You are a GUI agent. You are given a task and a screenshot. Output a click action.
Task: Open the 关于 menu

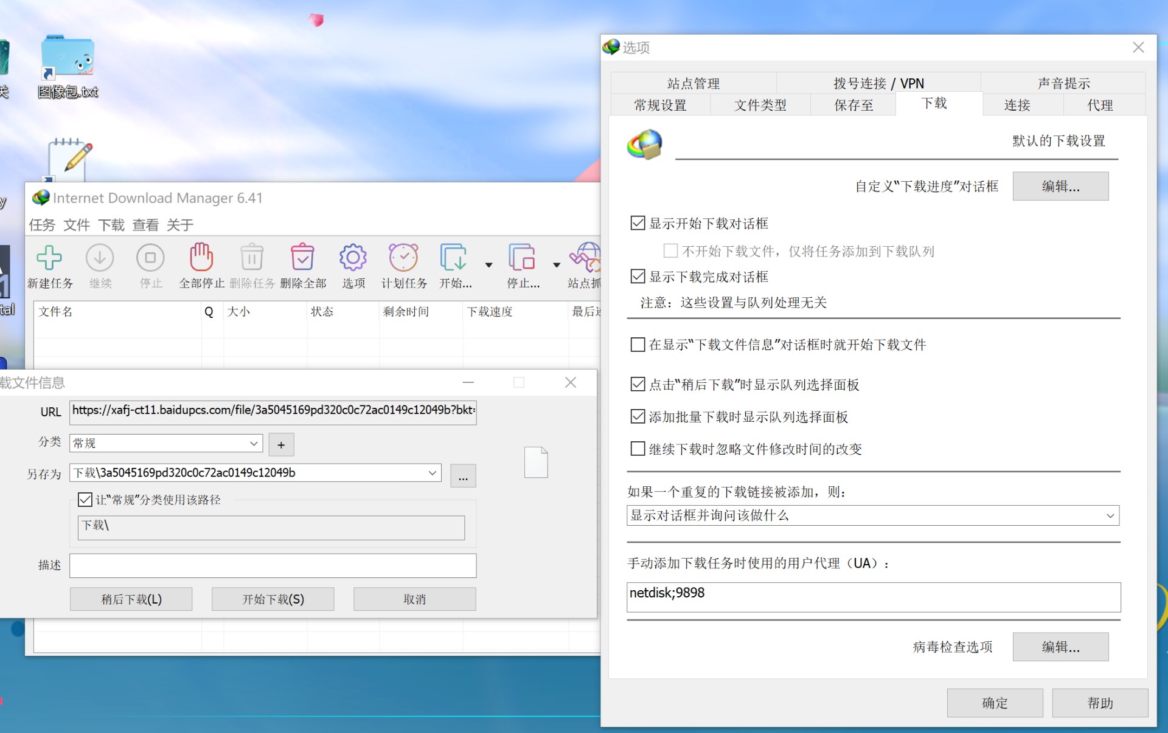180,225
